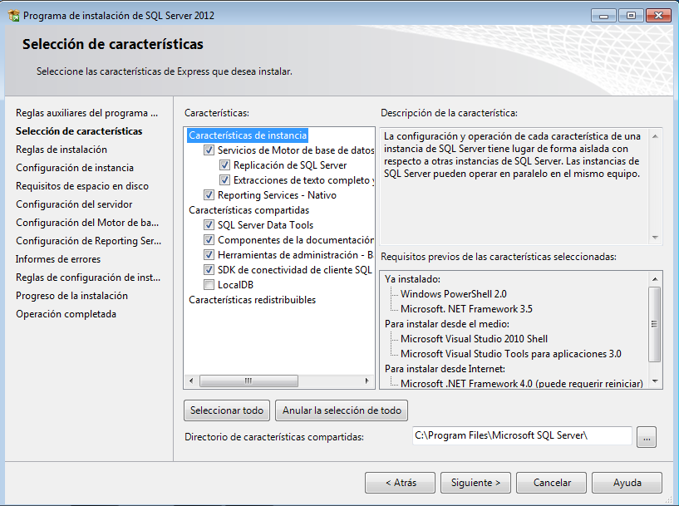The height and width of the screenshot is (506, 679).
Task: Click the SQL Server icon in the title bar
Action: click(x=12, y=14)
